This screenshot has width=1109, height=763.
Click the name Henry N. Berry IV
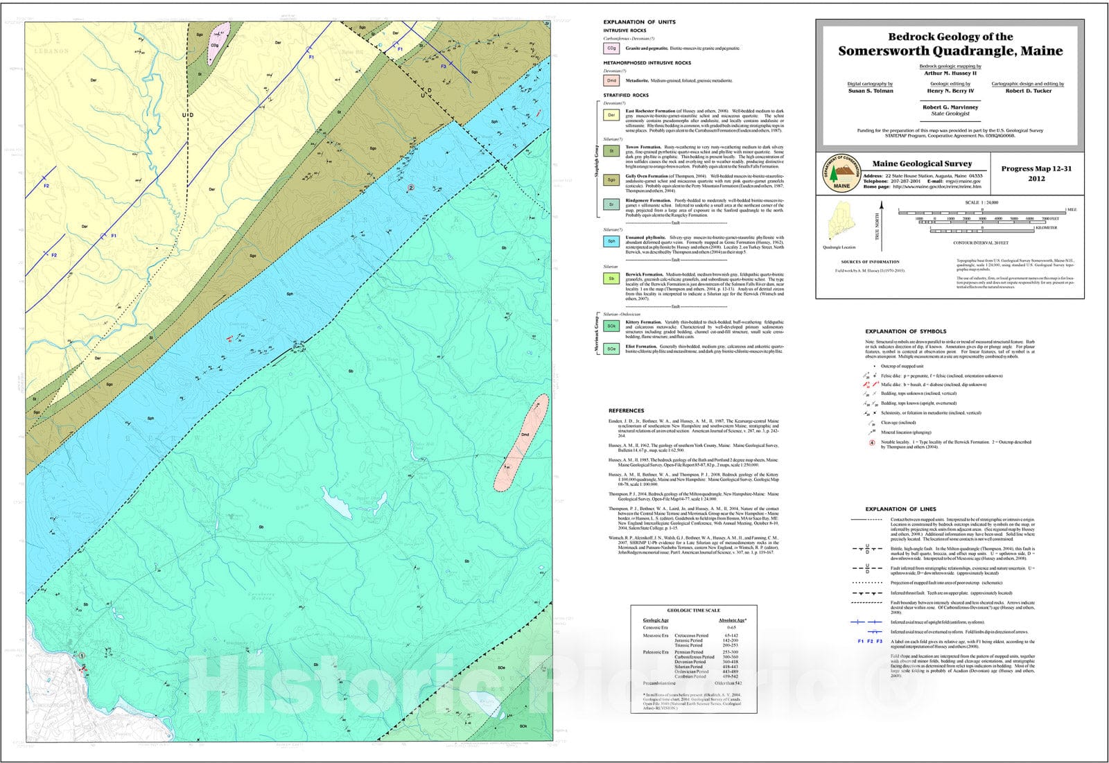[x=950, y=91]
